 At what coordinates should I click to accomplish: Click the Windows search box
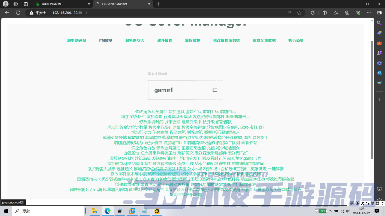click(49, 211)
